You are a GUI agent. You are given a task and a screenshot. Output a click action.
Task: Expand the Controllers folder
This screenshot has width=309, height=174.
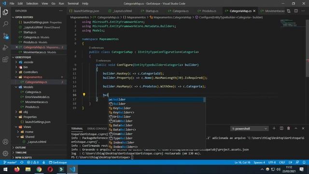pyautogui.click(x=30, y=72)
